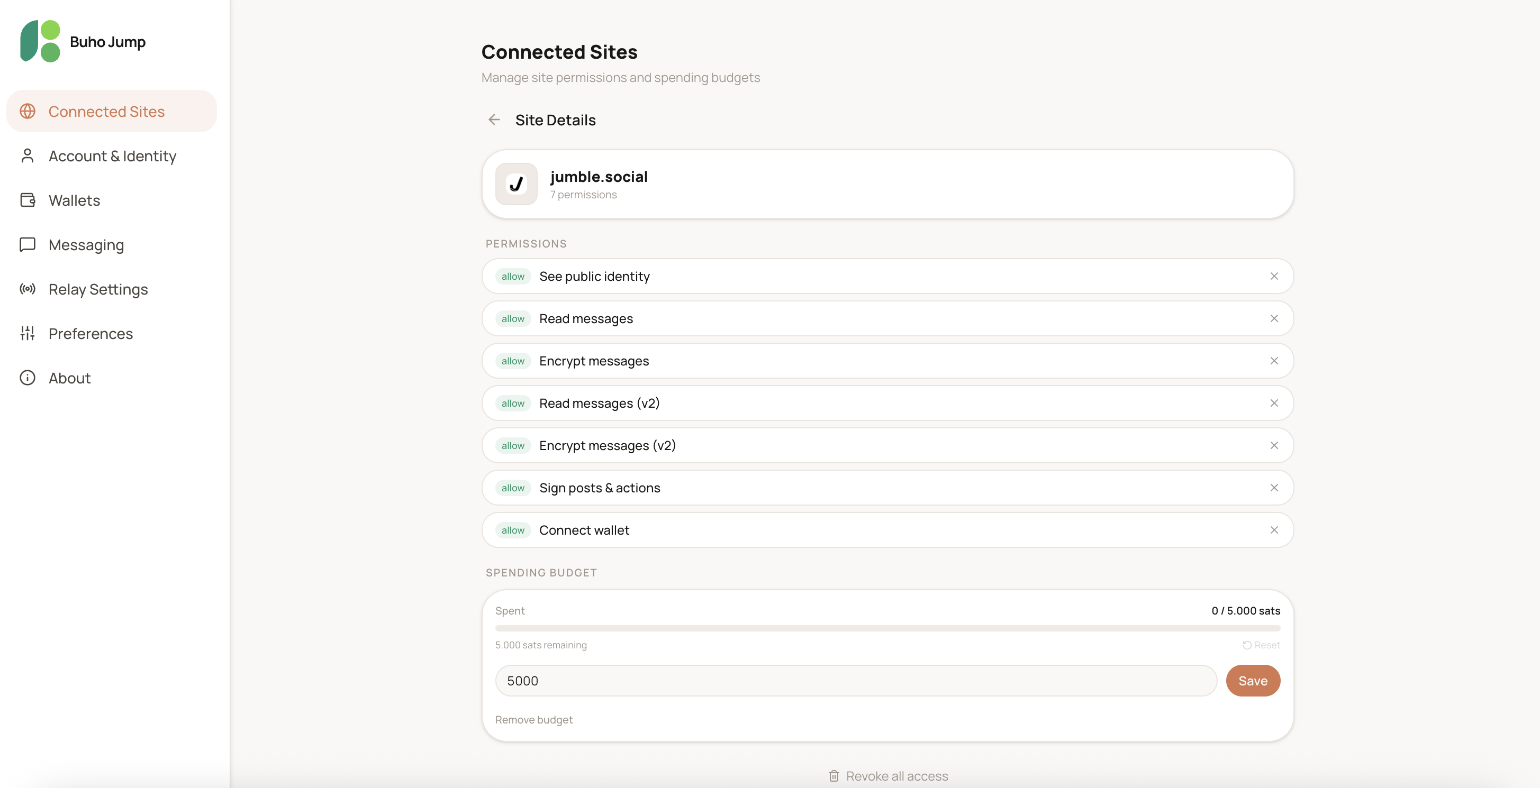Toggle the allow badge for See public identity
1540x788 pixels.
click(512, 276)
